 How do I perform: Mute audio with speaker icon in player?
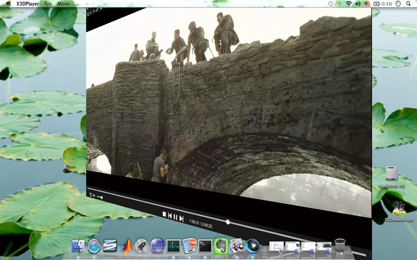point(94,196)
